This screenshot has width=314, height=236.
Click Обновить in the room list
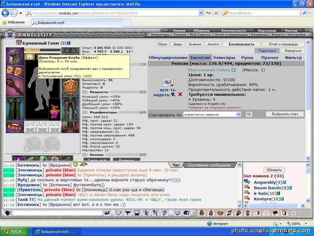(x=274, y=170)
